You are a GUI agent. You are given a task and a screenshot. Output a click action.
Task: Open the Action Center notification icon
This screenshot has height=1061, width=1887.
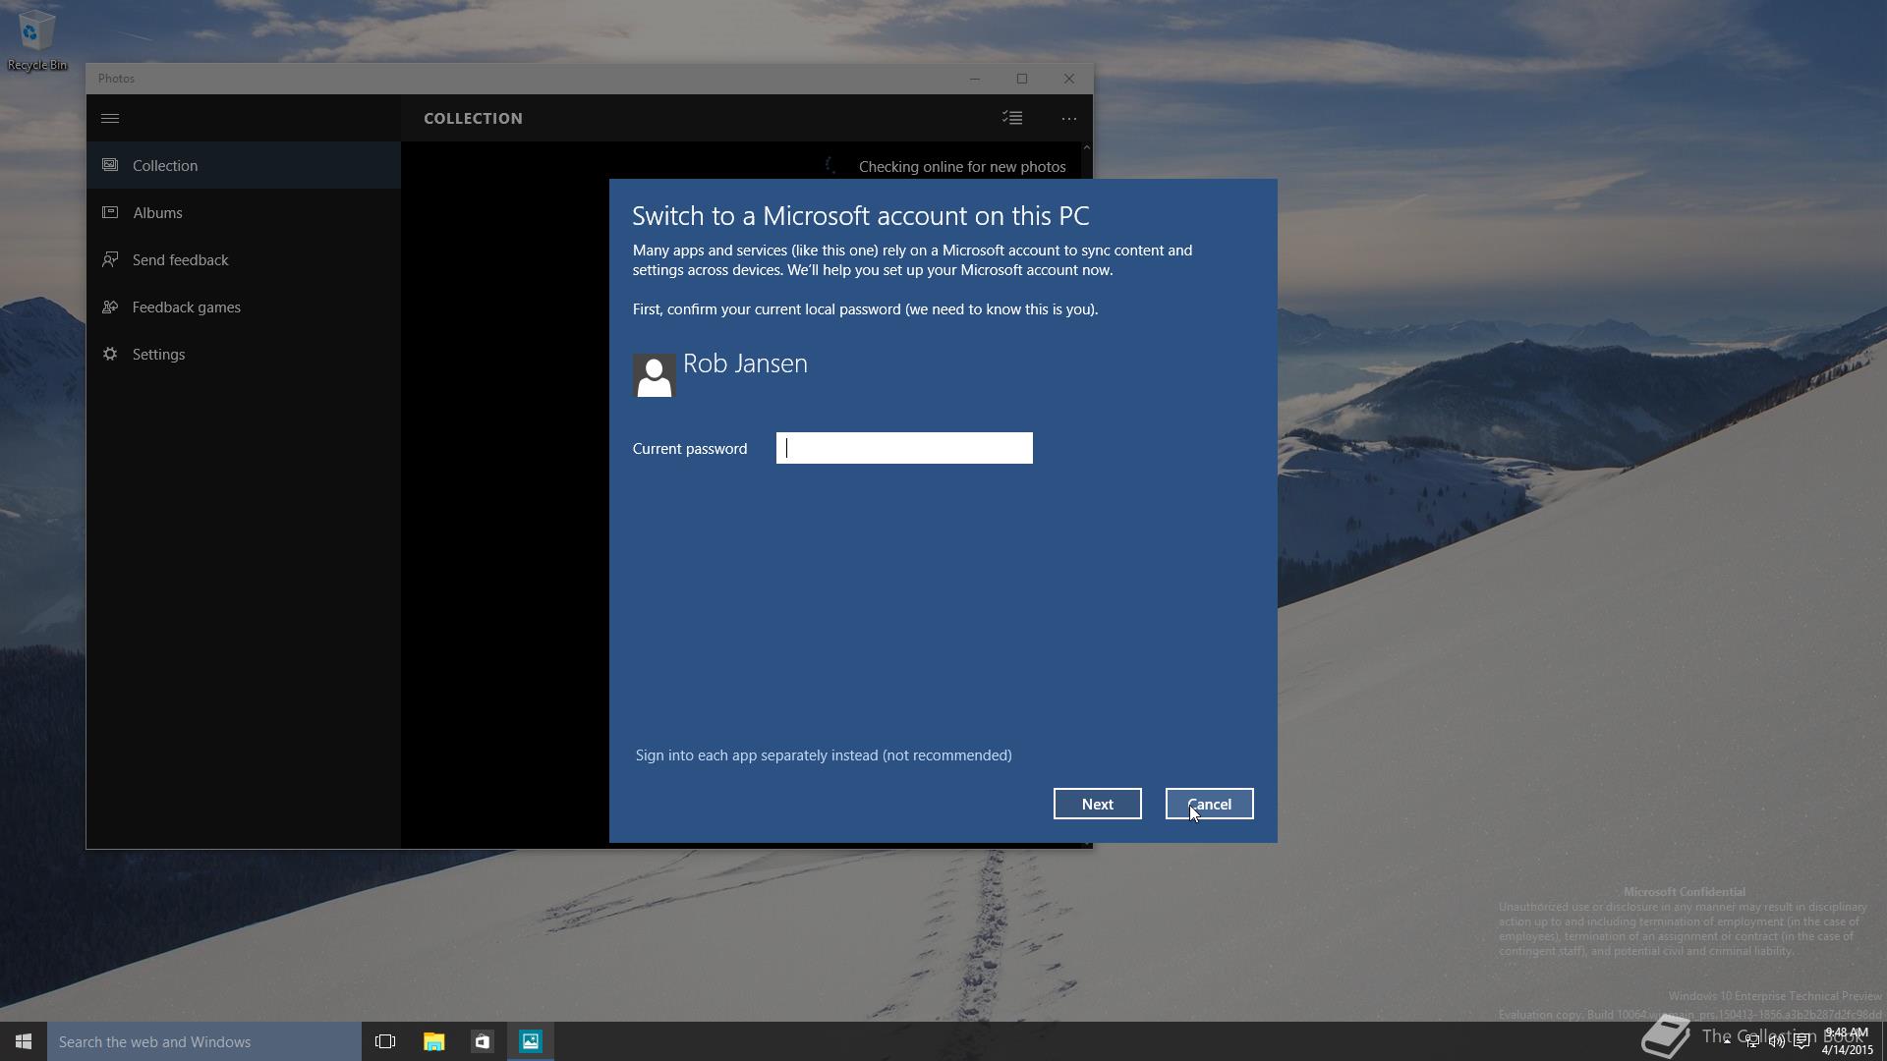pos(1801,1041)
